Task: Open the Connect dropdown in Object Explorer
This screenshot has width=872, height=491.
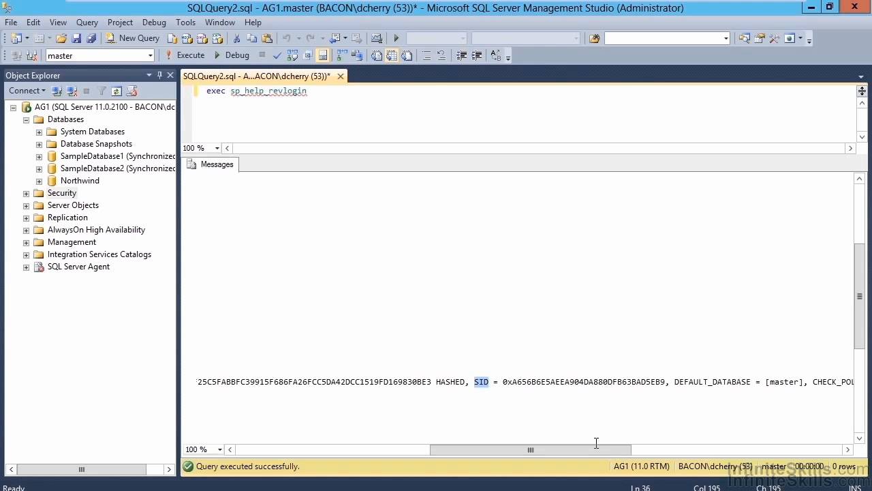Action: pyautogui.click(x=27, y=91)
